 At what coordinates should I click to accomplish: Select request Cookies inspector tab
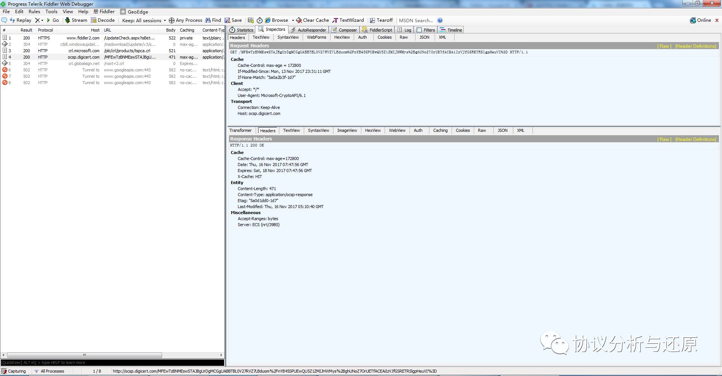click(x=385, y=37)
